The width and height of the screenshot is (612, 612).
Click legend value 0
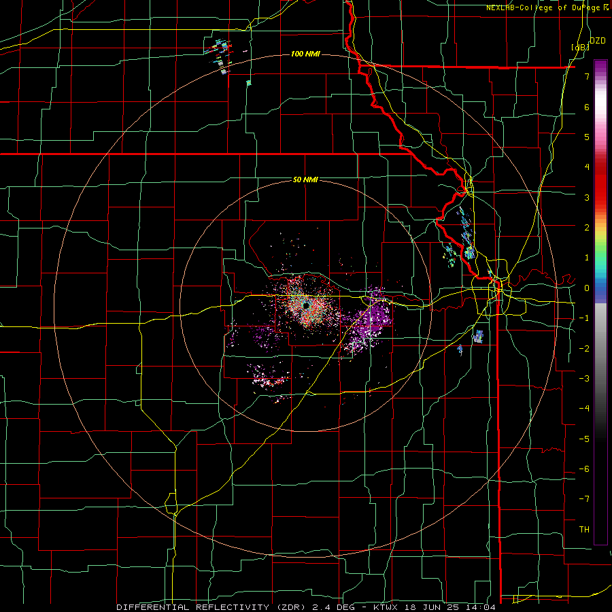(x=587, y=288)
